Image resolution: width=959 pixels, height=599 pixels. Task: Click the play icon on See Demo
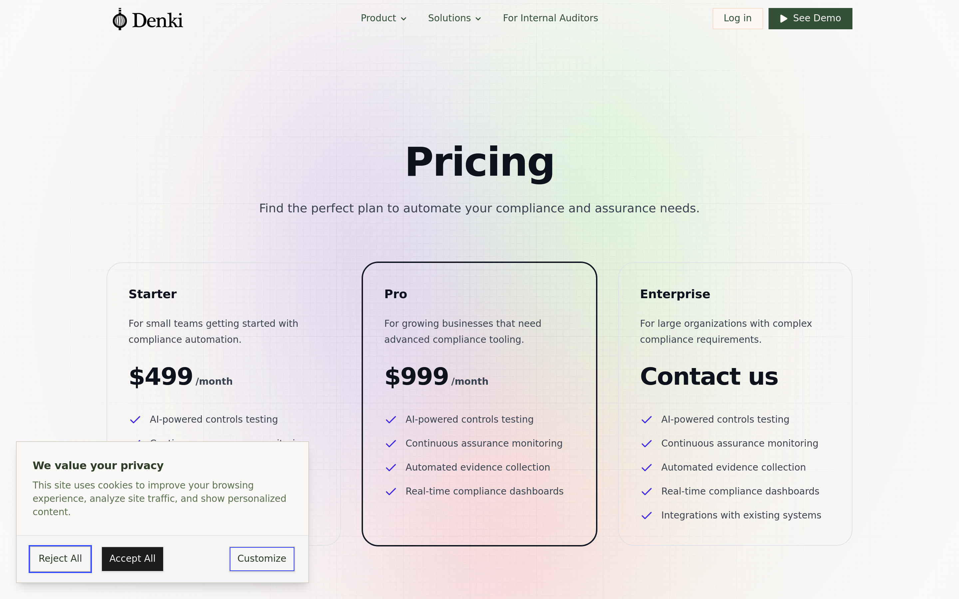click(783, 19)
